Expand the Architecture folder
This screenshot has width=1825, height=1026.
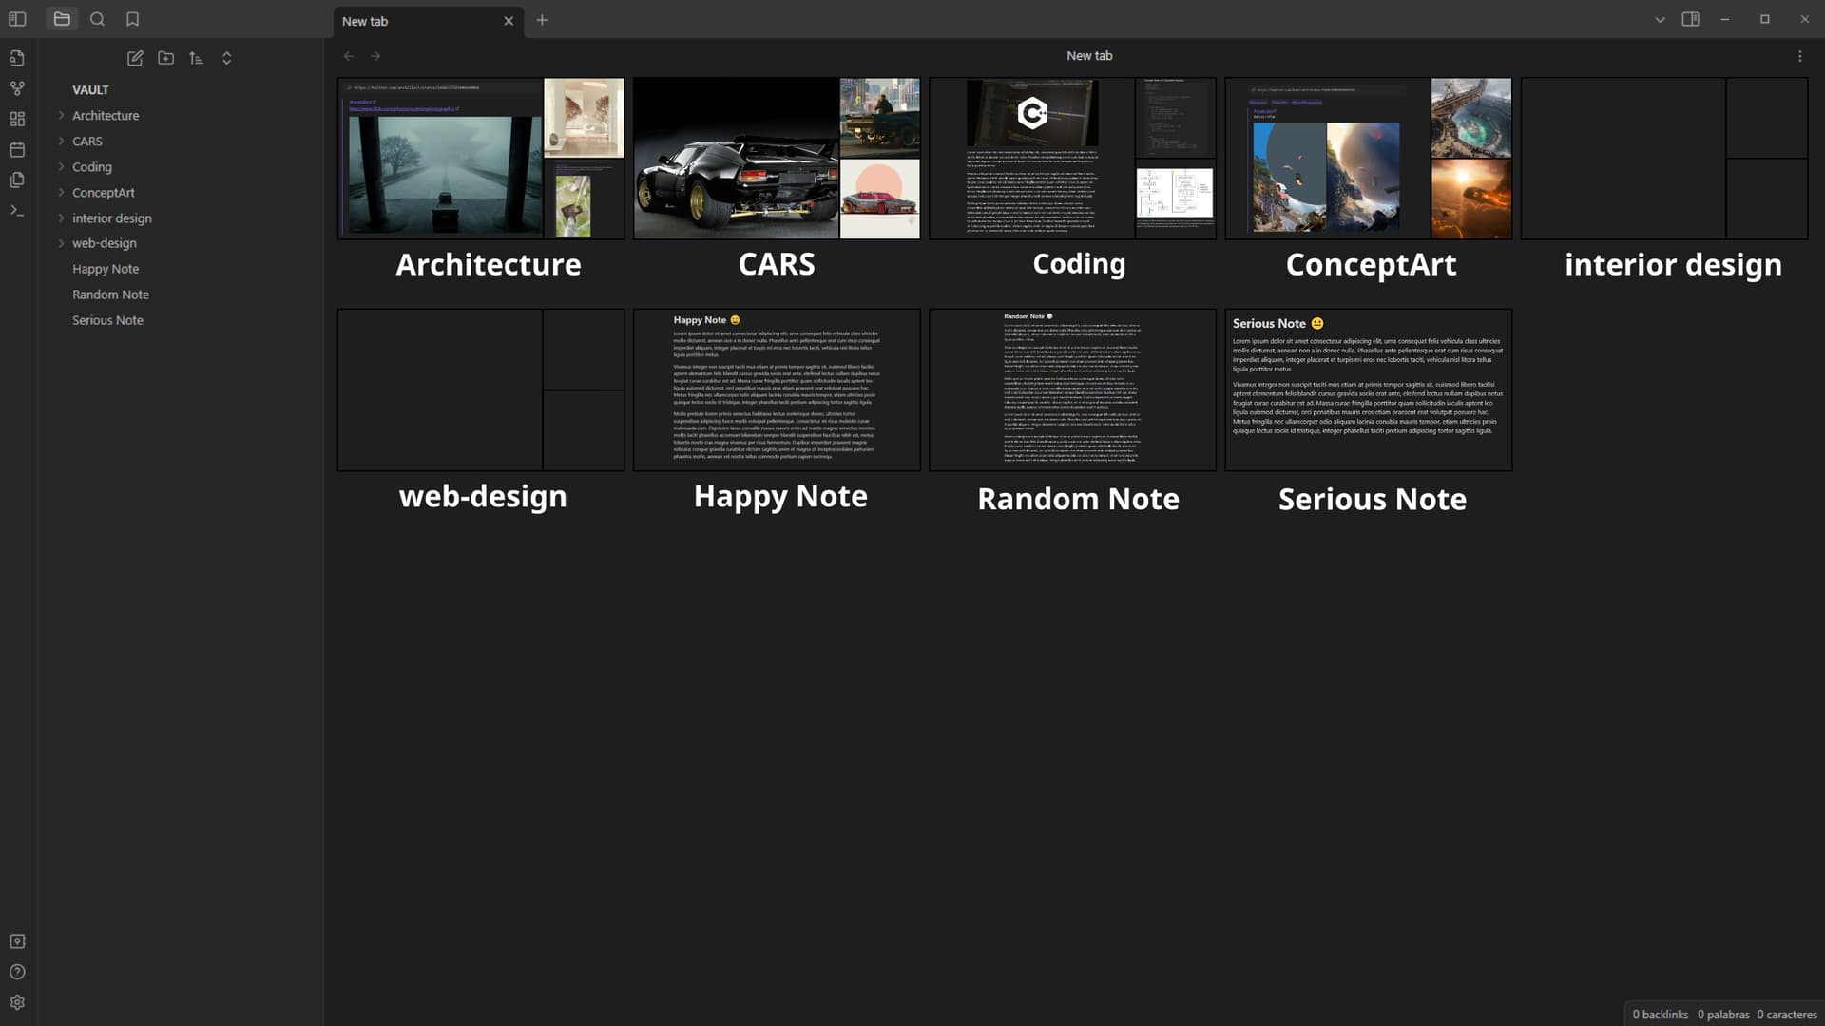pyautogui.click(x=61, y=115)
